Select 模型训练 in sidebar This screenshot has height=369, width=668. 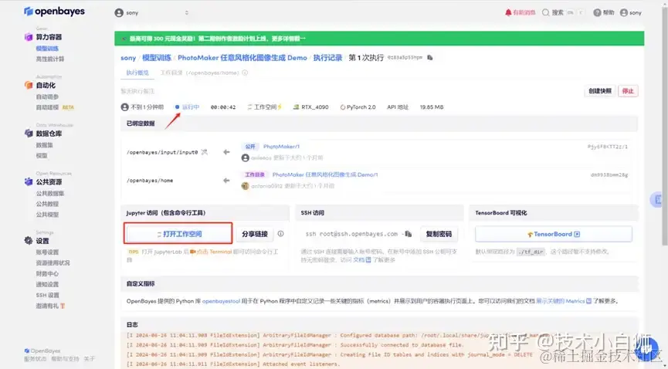pyautogui.click(x=47, y=49)
